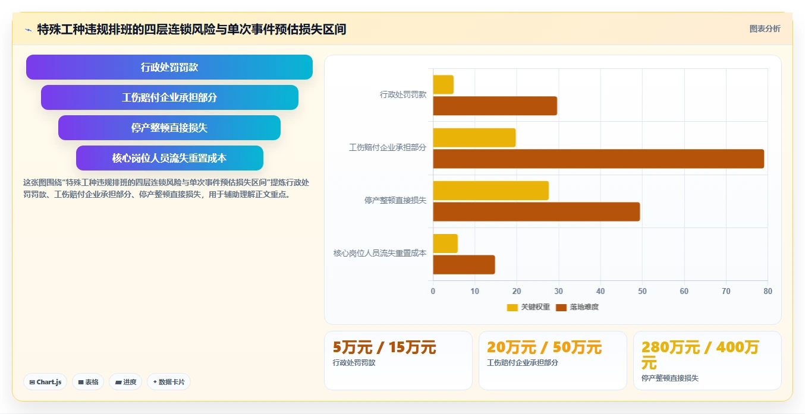Click the 核心岗位人员流失重置成本 y-axis label

380,253
